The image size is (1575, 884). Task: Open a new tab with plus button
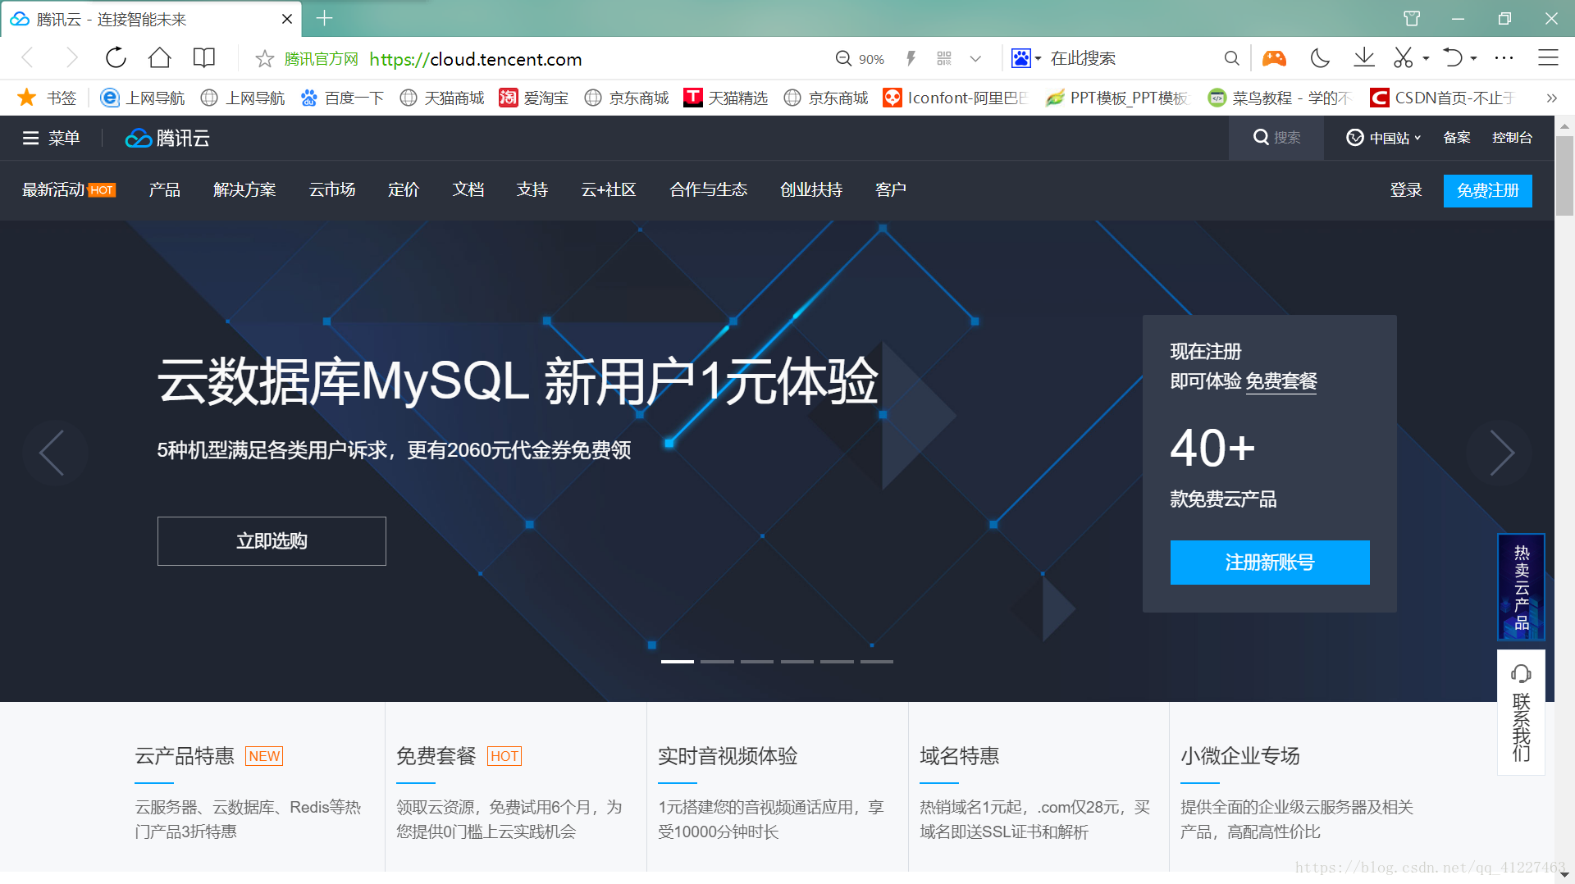point(324,18)
